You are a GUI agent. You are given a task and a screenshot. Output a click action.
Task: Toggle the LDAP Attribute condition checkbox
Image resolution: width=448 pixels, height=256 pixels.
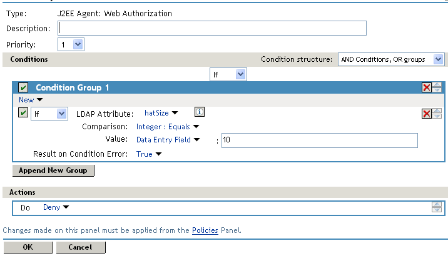(x=23, y=113)
